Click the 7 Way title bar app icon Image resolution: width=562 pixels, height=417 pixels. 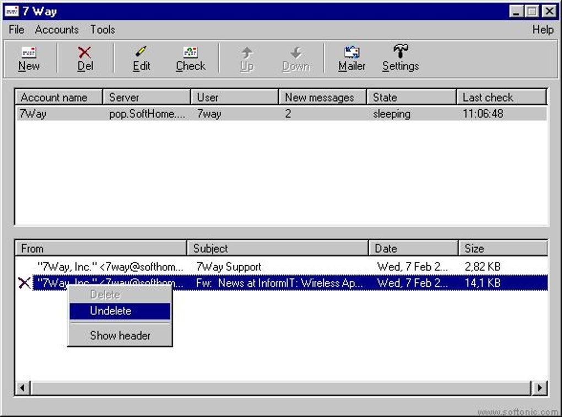tap(12, 11)
